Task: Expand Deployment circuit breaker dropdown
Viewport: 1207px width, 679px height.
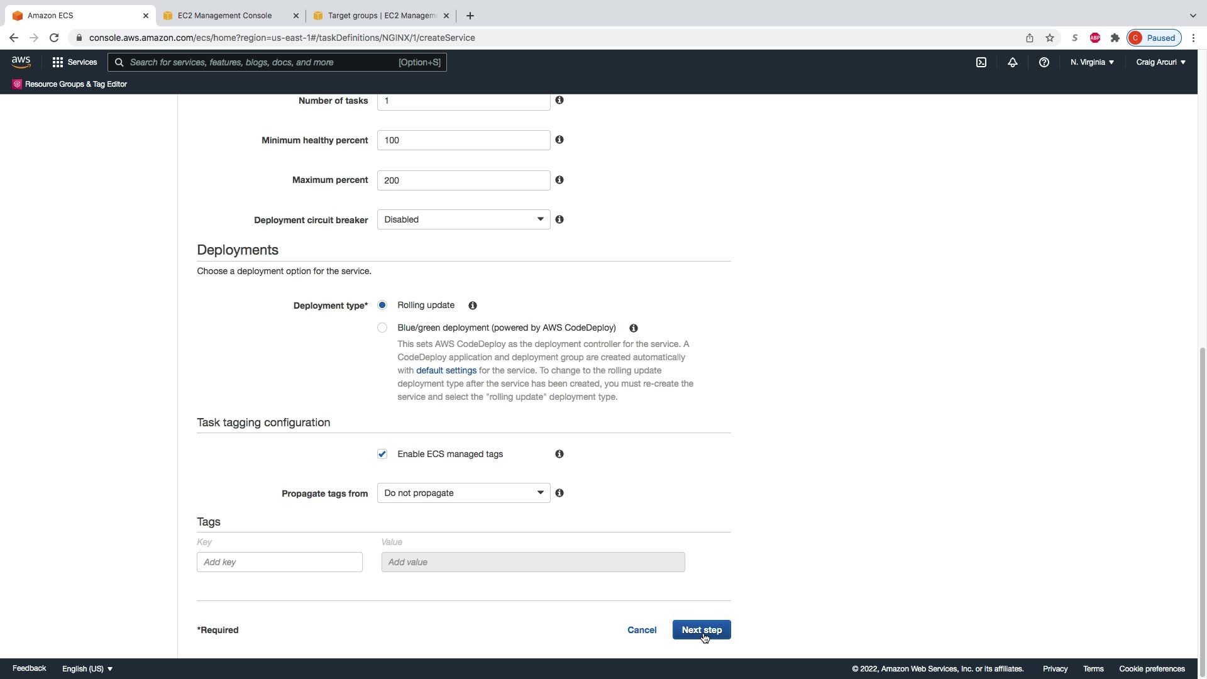Action: [463, 219]
